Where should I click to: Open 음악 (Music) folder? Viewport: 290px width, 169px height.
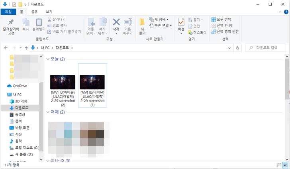(16, 141)
